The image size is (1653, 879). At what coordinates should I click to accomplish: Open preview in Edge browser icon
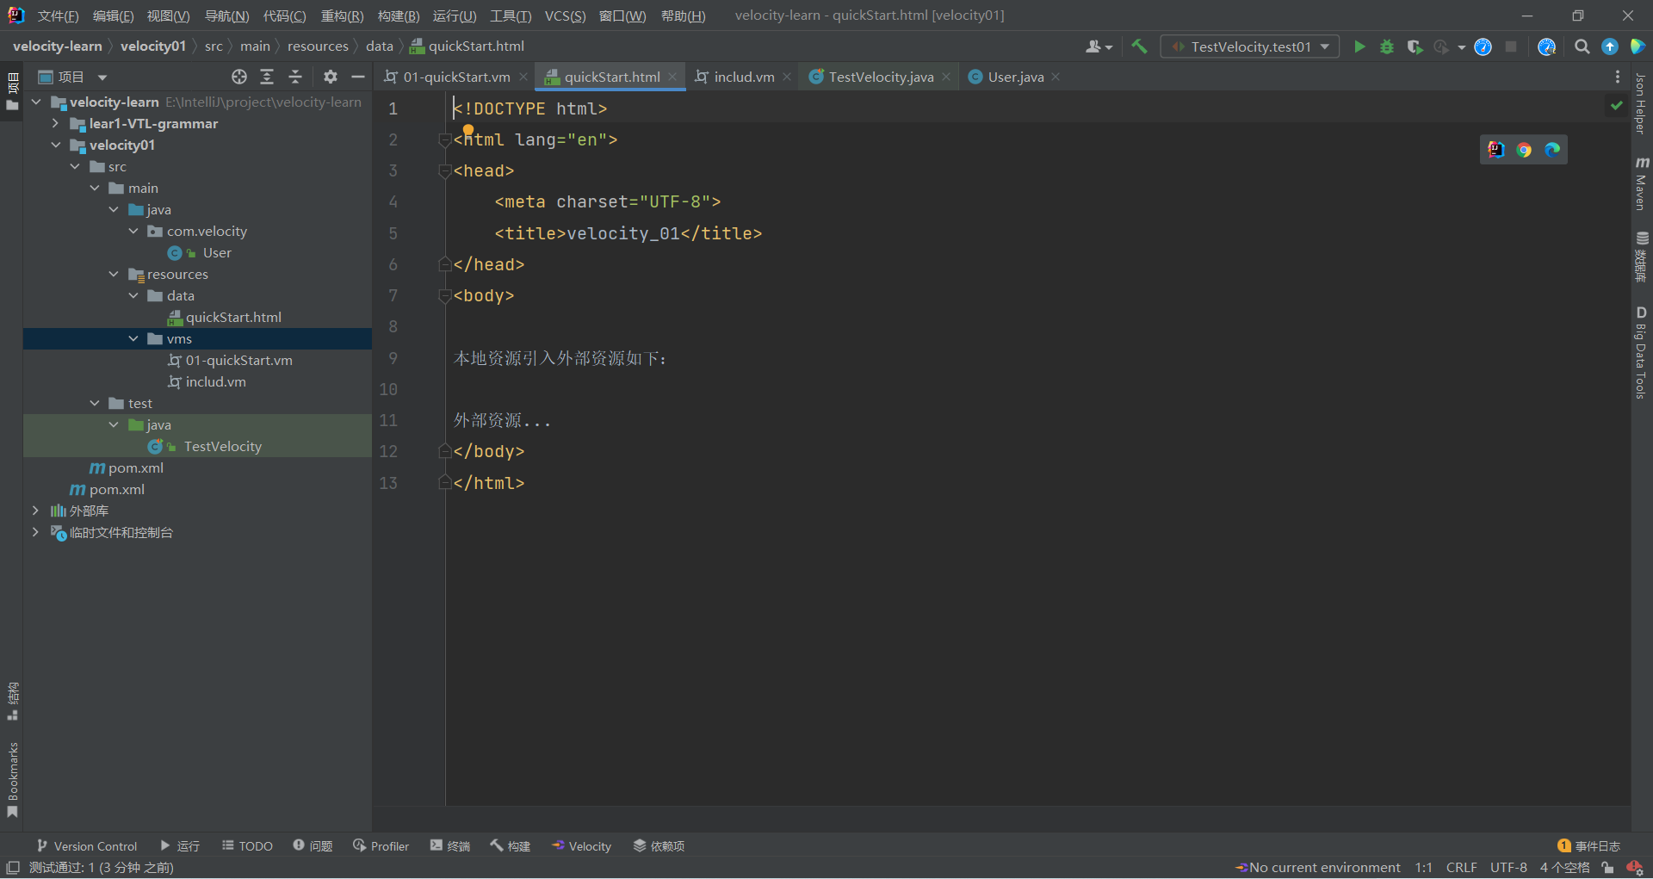1551,150
